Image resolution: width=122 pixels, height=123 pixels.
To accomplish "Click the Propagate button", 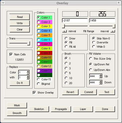I will click(x=61, y=109).
